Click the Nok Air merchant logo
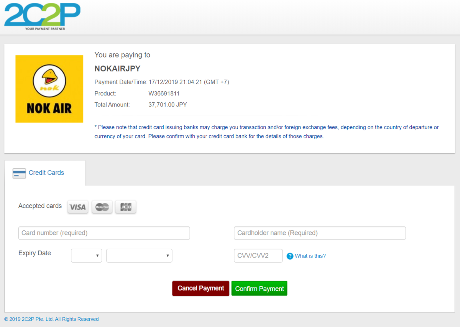Image resolution: width=460 pixels, height=327 pixels. (49, 89)
